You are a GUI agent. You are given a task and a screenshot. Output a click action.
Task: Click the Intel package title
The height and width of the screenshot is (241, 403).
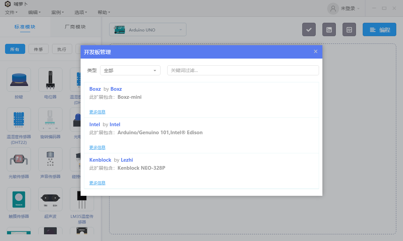point(95,125)
